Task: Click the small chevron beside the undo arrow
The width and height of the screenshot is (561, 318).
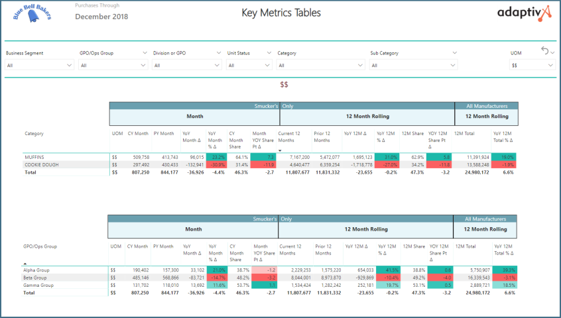Action: 553,52
